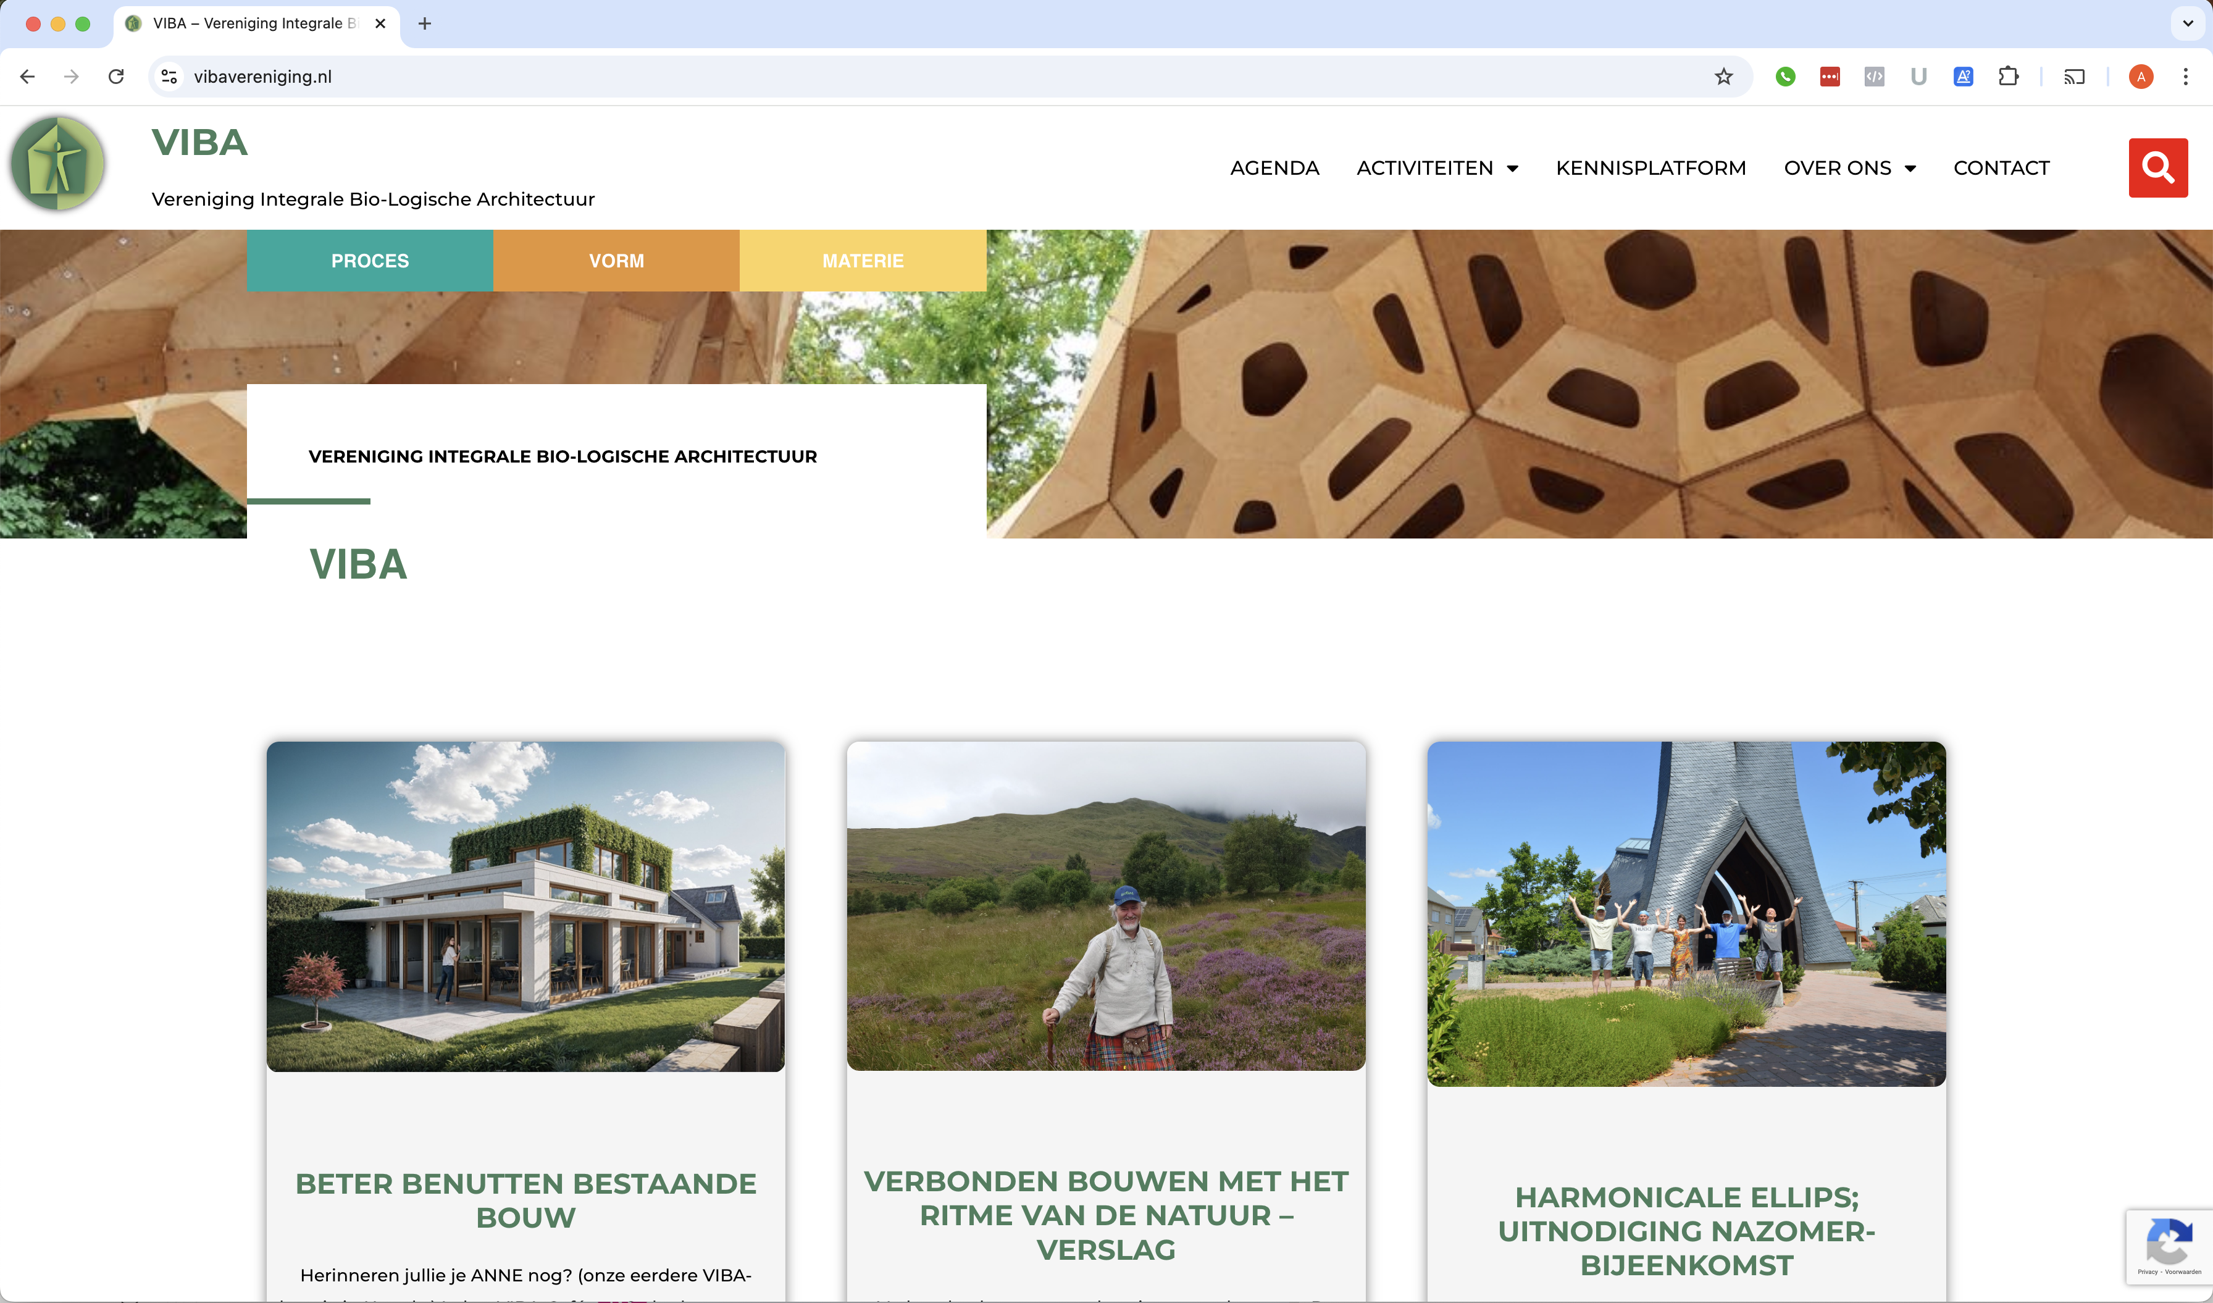
Task: Click the green phone extension icon
Action: click(x=1784, y=77)
